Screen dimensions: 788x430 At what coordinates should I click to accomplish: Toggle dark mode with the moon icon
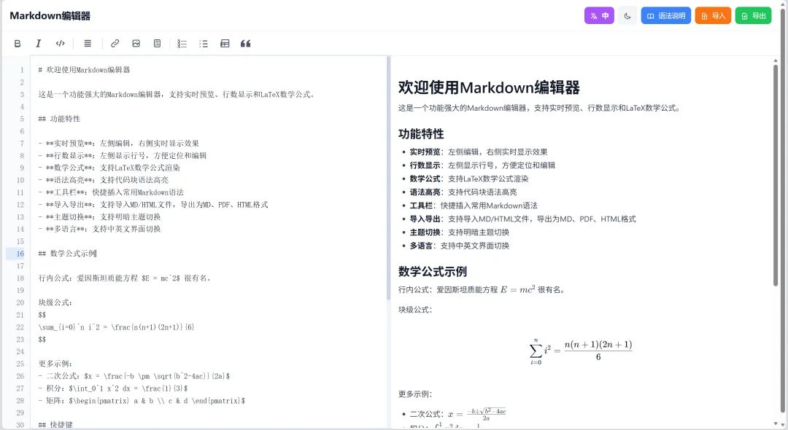[x=627, y=15]
